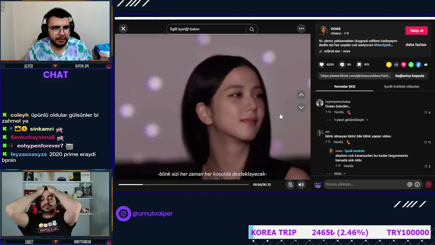This screenshot has width=435, height=245.
Task: Follow nova with the "Takip et" button
Action: click(x=416, y=31)
